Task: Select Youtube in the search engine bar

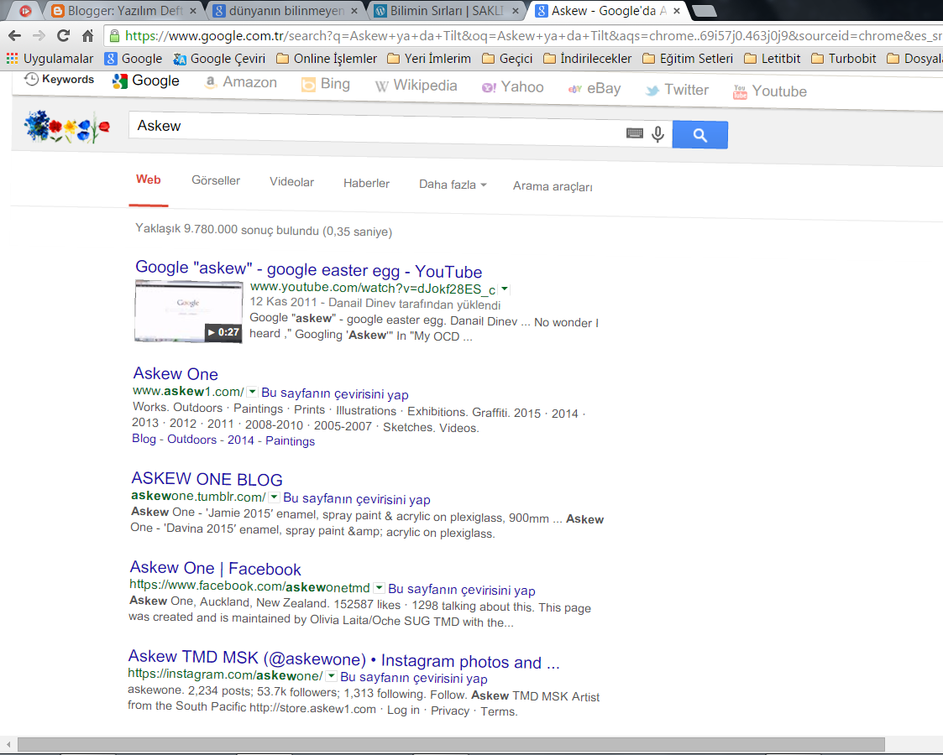Action: click(770, 91)
